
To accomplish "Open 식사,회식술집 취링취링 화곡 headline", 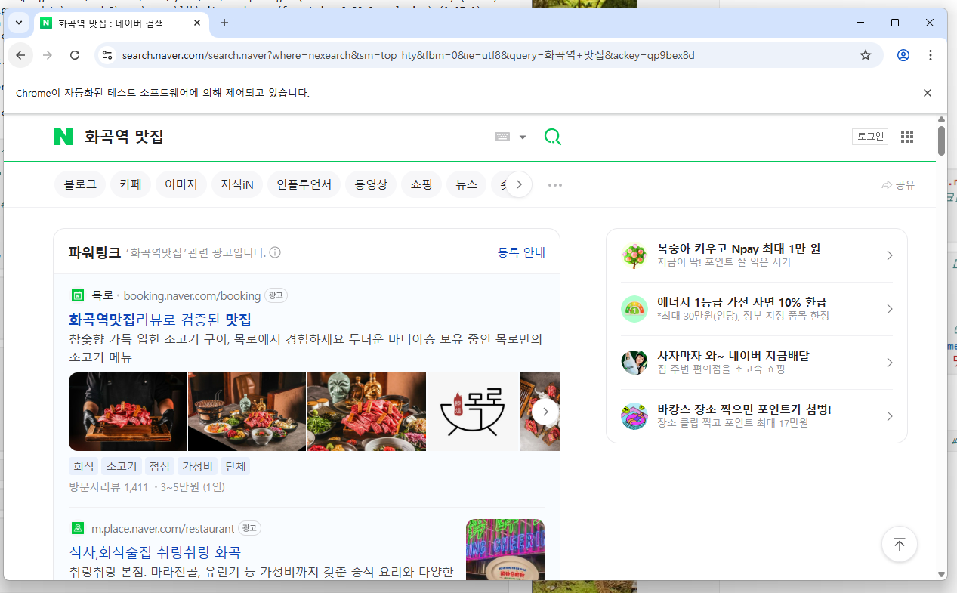I will pos(155,552).
